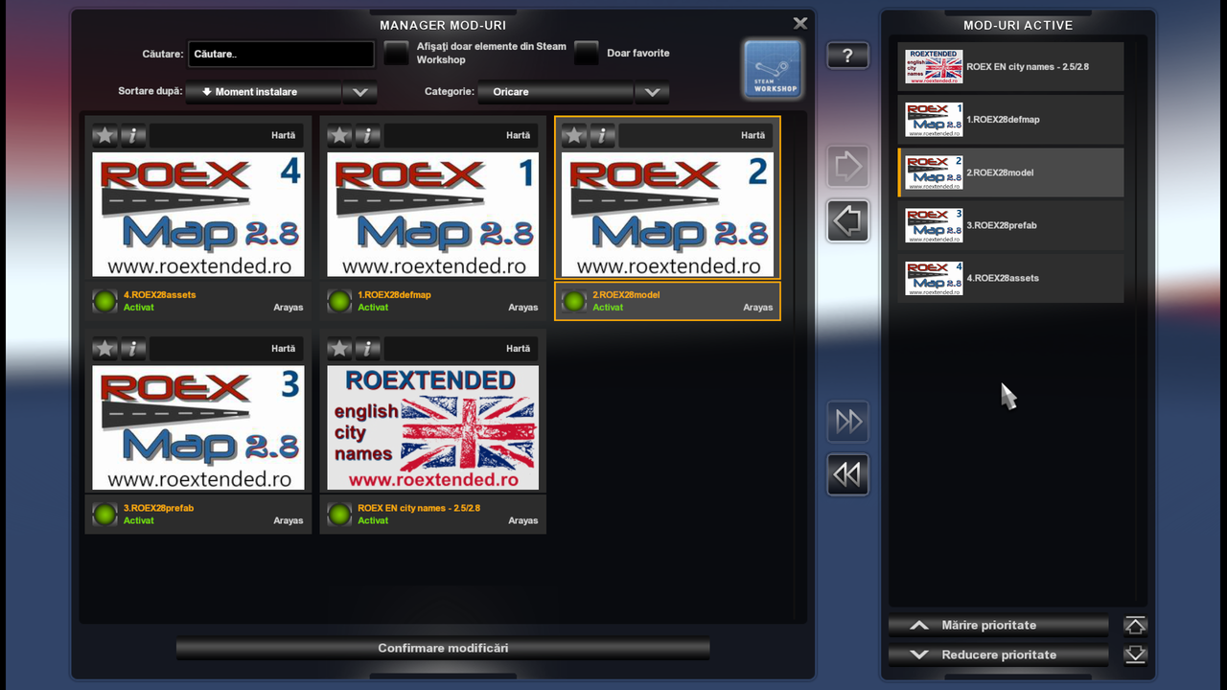
Task: Favorite the 4.ROEX28assets mod star
Action: tap(104, 135)
